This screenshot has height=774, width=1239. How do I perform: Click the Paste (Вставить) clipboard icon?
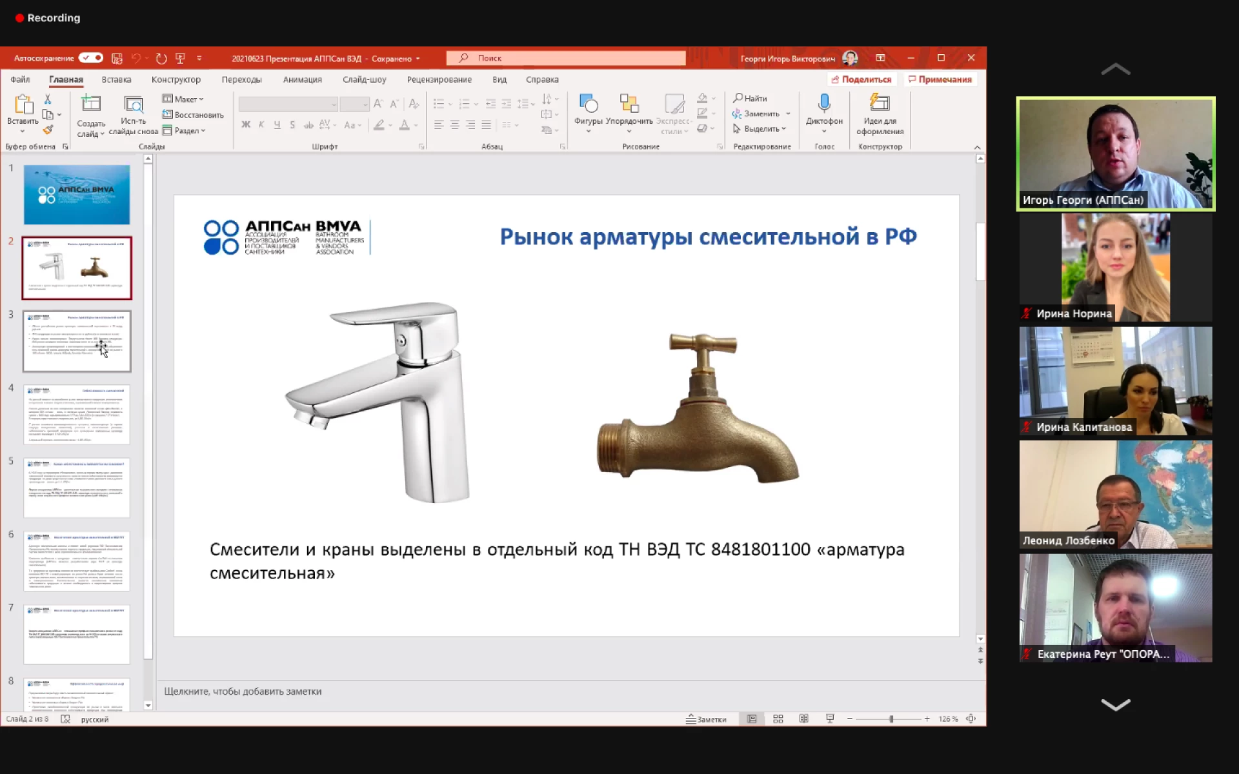23,104
